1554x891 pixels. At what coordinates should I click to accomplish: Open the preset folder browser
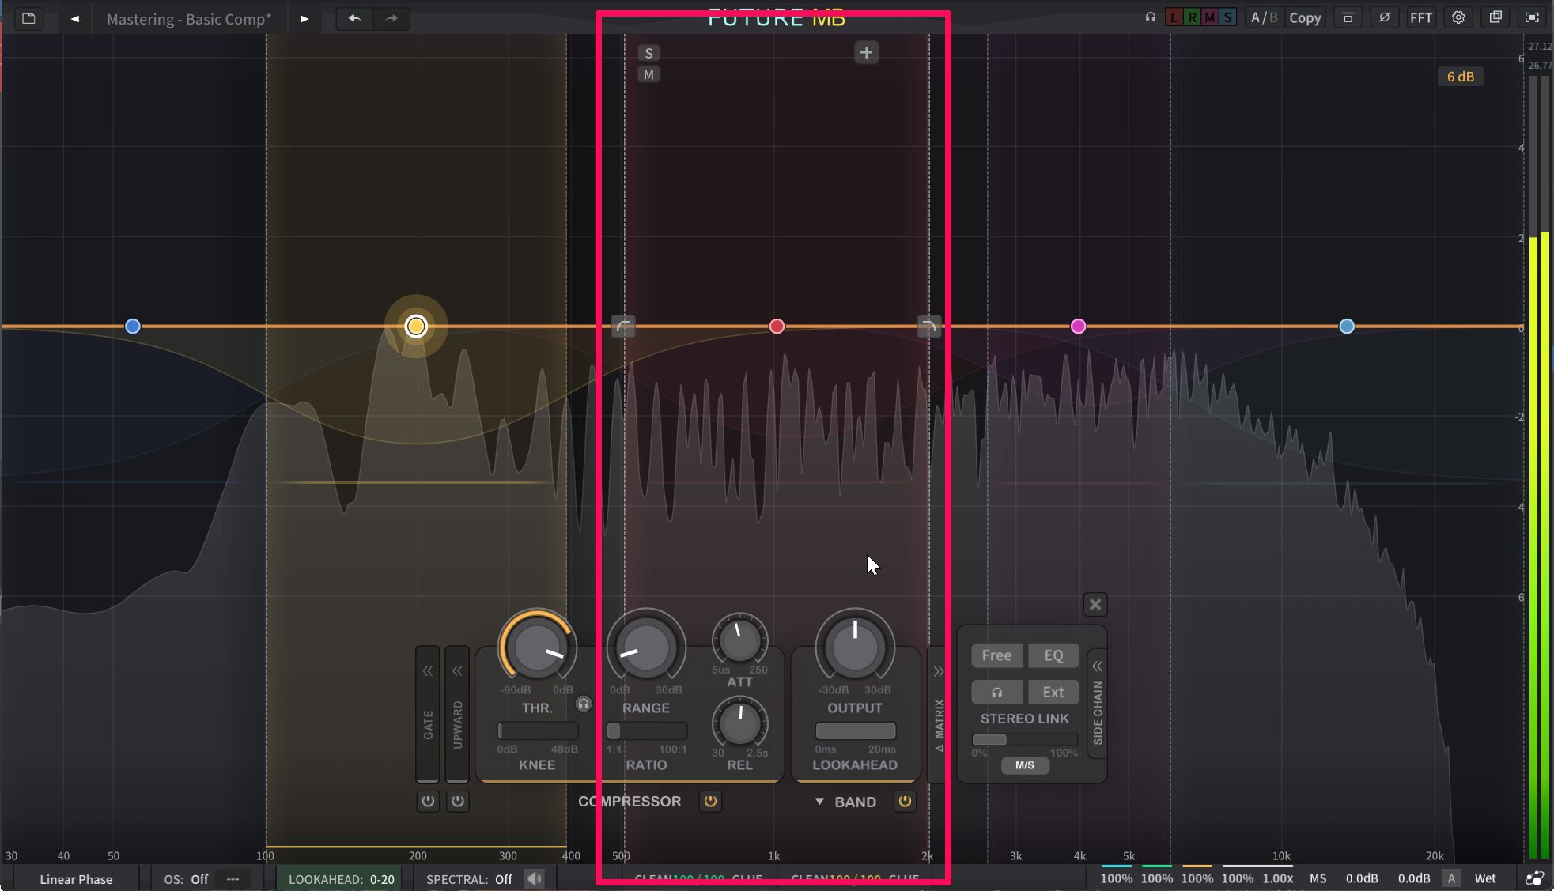tap(28, 18)
